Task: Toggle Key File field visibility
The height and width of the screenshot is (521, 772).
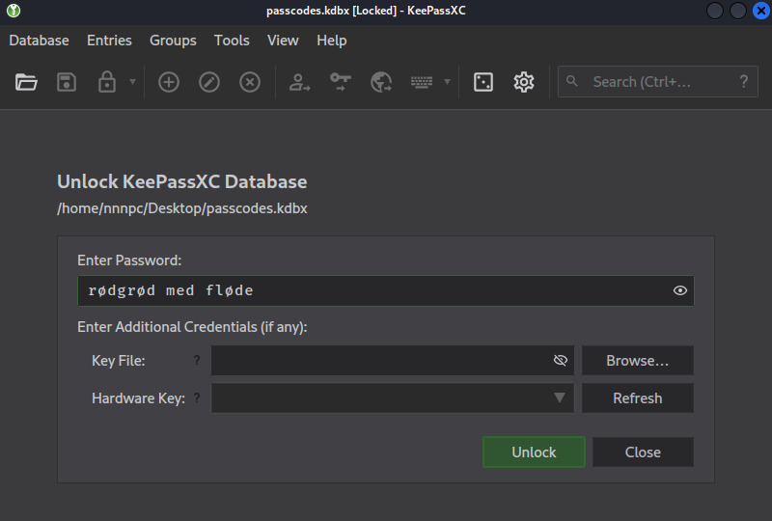Action: pos(561,360)
